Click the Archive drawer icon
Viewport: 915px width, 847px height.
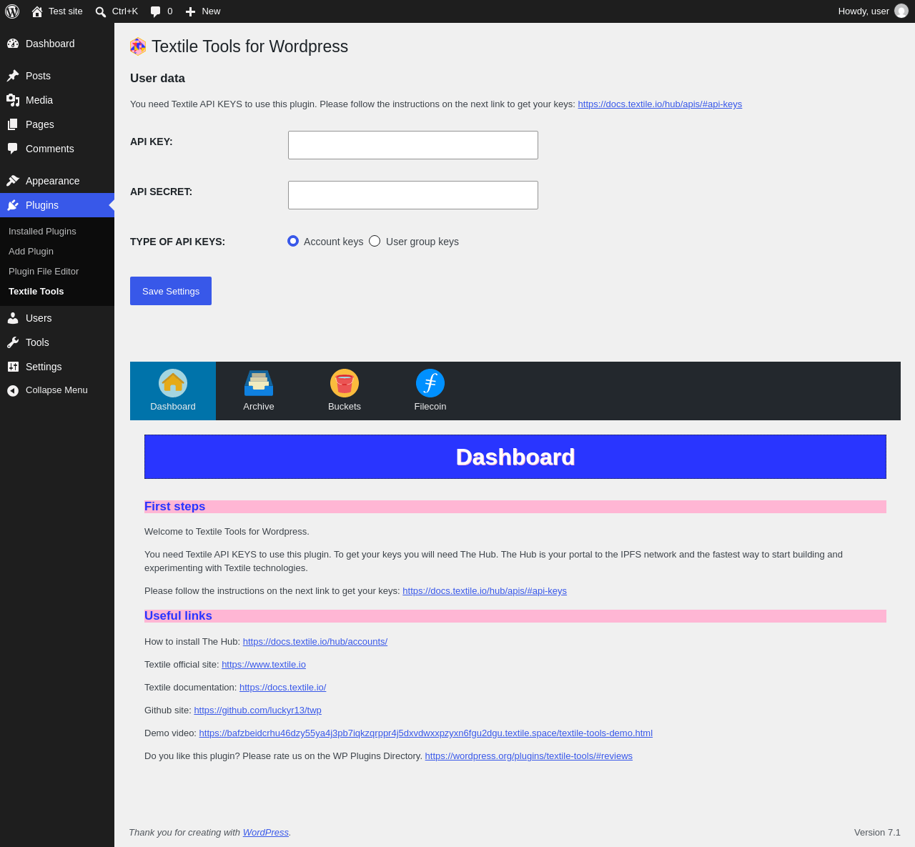coord(259,383)
